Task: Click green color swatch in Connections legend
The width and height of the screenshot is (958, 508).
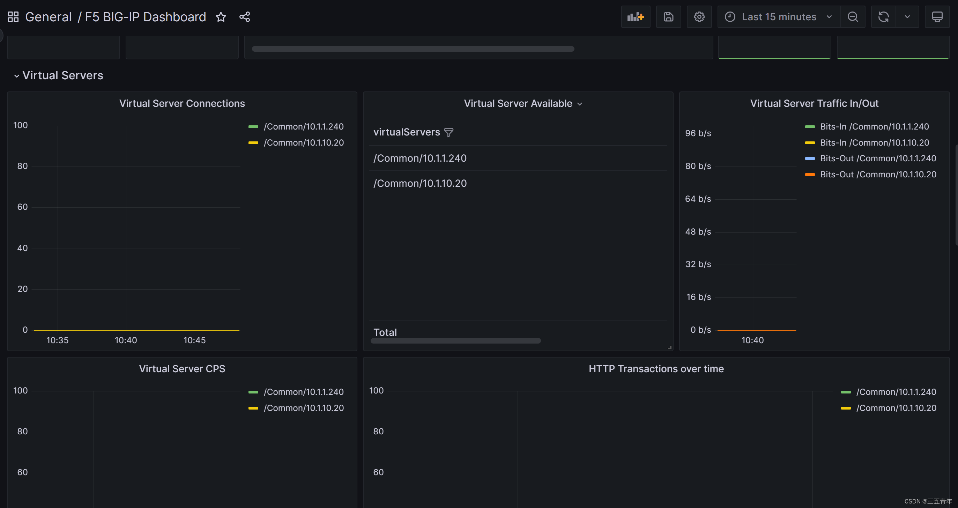Action: [x=253, y=127]
